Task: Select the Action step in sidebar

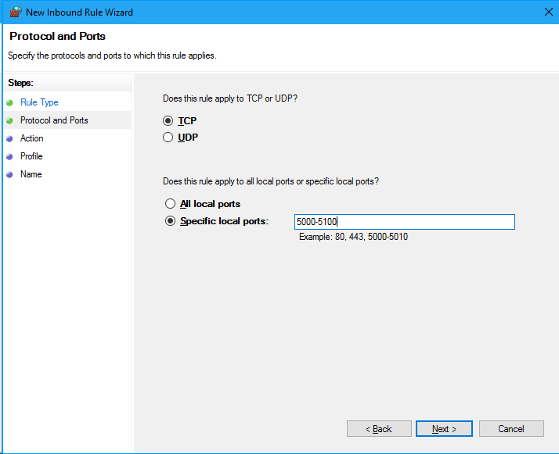Action: coord(32,138)
